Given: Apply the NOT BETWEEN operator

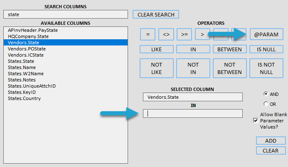Looking at the screenshot, I should [x=229, y=68].
